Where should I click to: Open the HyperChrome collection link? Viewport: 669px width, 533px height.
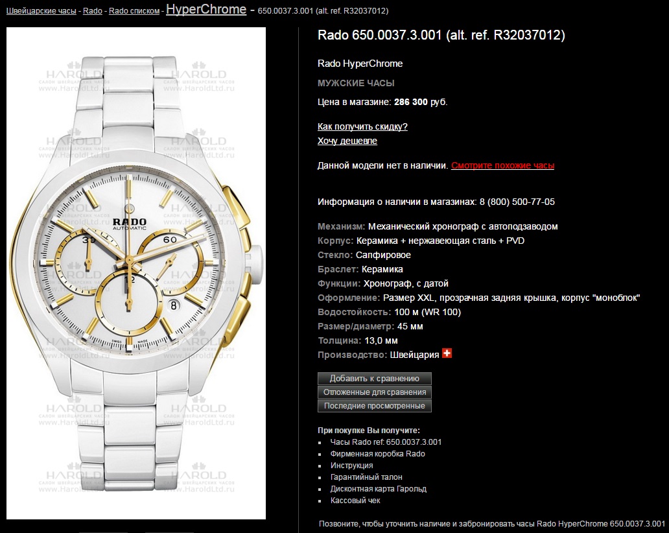[206, 9]
